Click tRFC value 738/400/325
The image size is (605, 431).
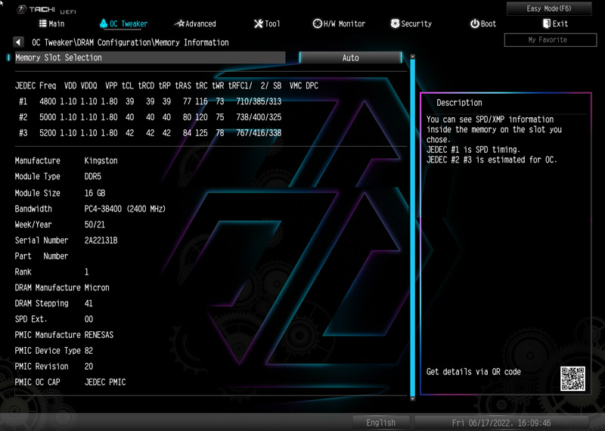coord(259,117)
